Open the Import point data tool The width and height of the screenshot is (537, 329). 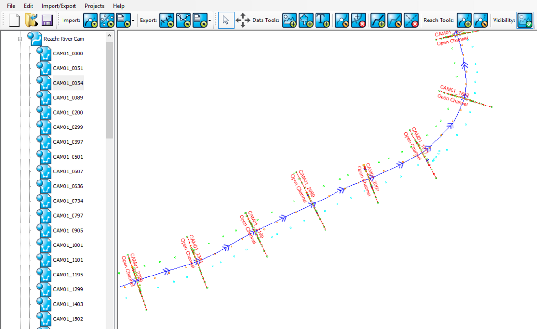tap(107, 21)
